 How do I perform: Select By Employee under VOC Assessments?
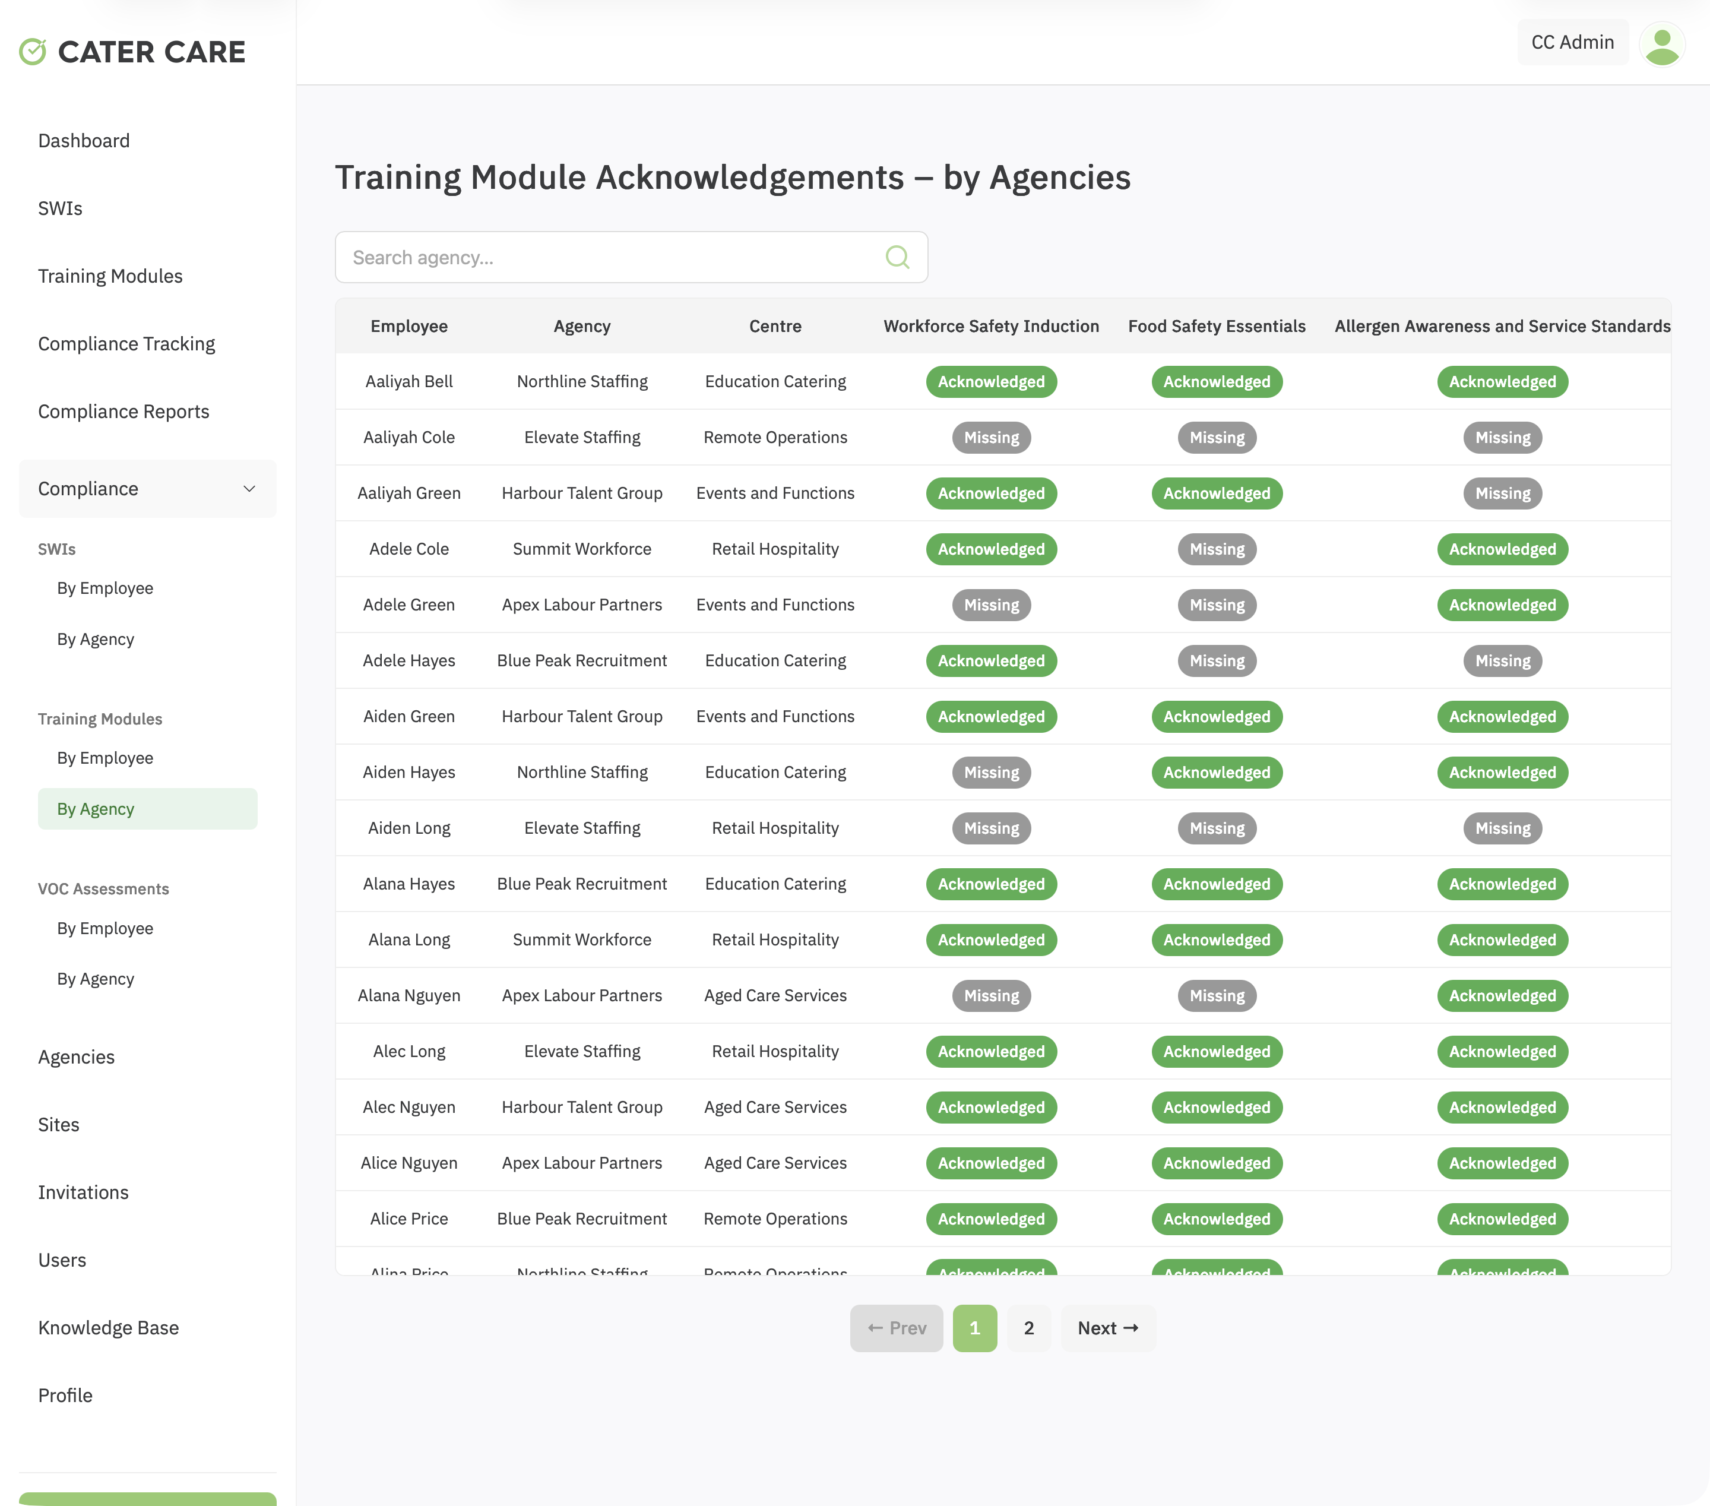[106, 929]
